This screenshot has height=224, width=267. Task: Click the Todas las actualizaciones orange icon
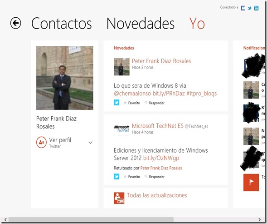(x=119, y=198)
